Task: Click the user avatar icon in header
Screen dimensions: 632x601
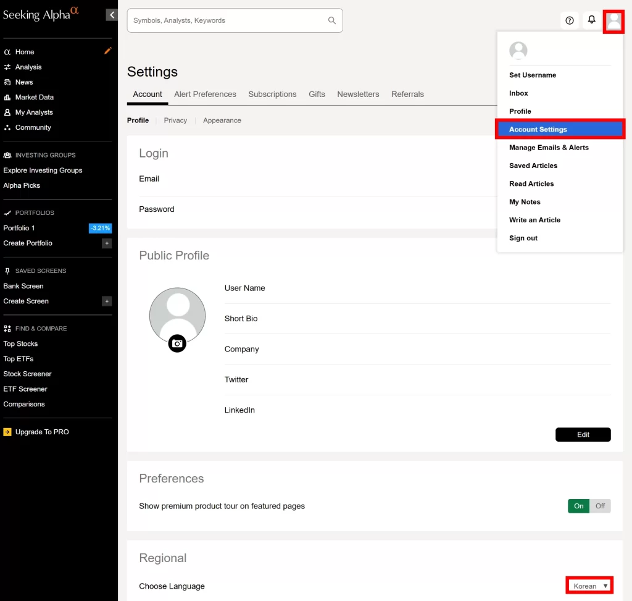Action: tap(613, 21)
